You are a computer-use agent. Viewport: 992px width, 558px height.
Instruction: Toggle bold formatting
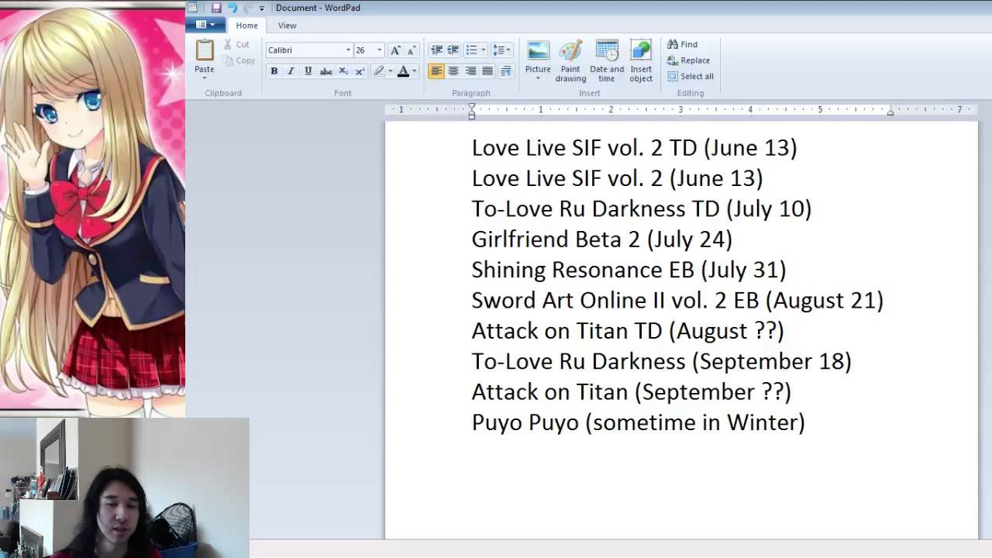[274, 71]
